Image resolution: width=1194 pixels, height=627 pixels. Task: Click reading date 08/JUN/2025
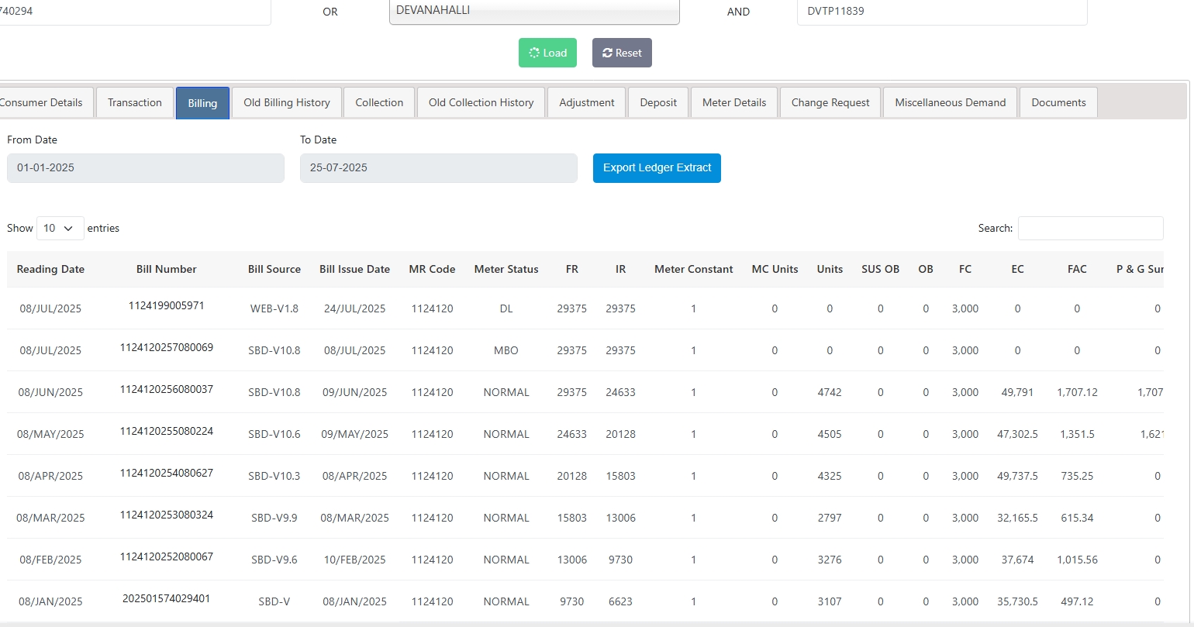pos(50,392)
